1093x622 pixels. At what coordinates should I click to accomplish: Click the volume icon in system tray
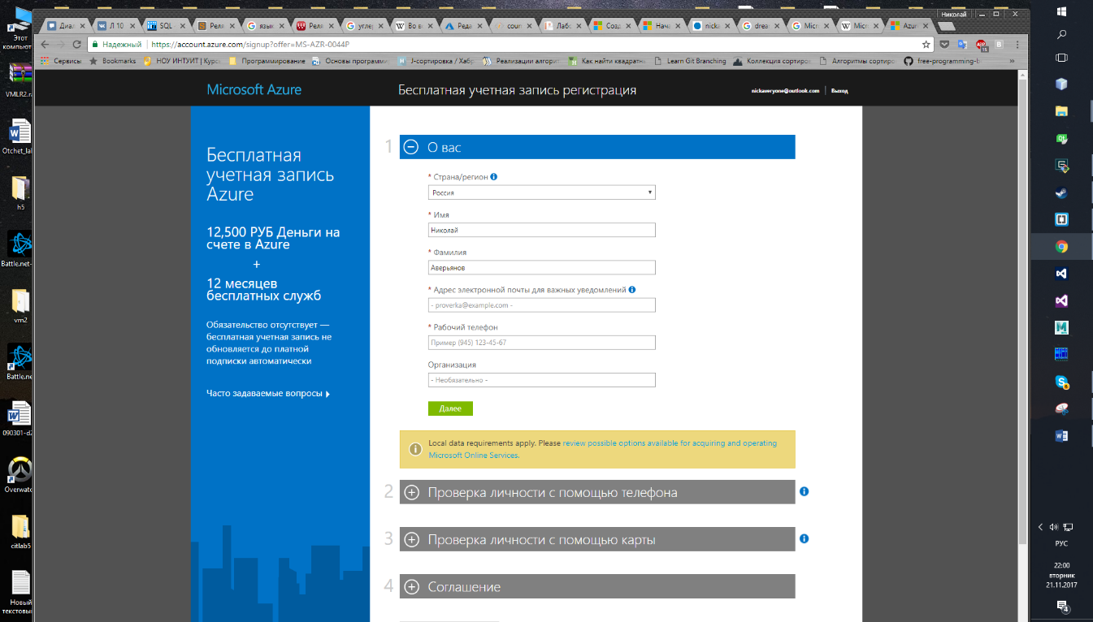[x=1054, y=527]
